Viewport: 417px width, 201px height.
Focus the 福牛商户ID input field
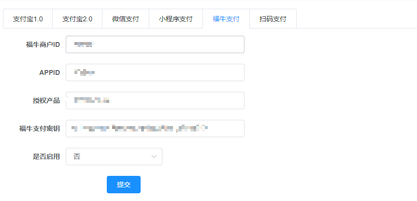(155, 44)
